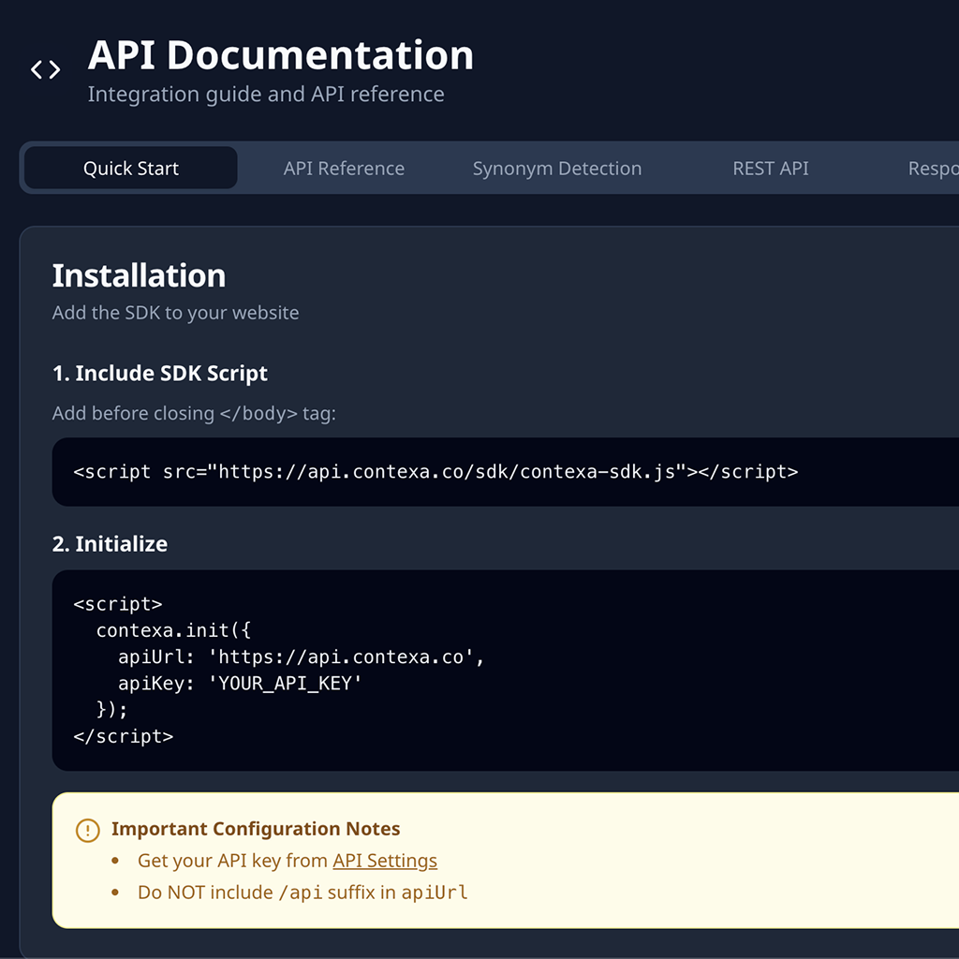Click the 'Integration guide and API reference' subtitle

point(266,95)
